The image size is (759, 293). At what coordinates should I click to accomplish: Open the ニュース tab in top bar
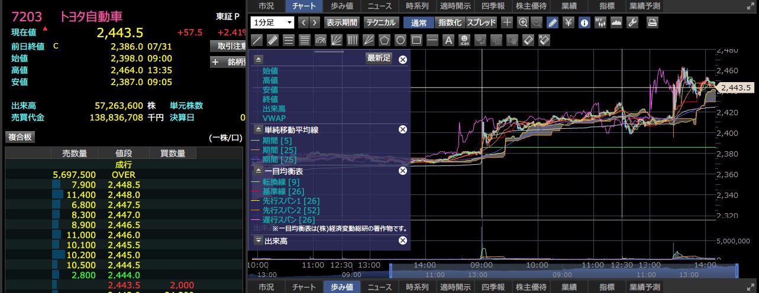379,6
